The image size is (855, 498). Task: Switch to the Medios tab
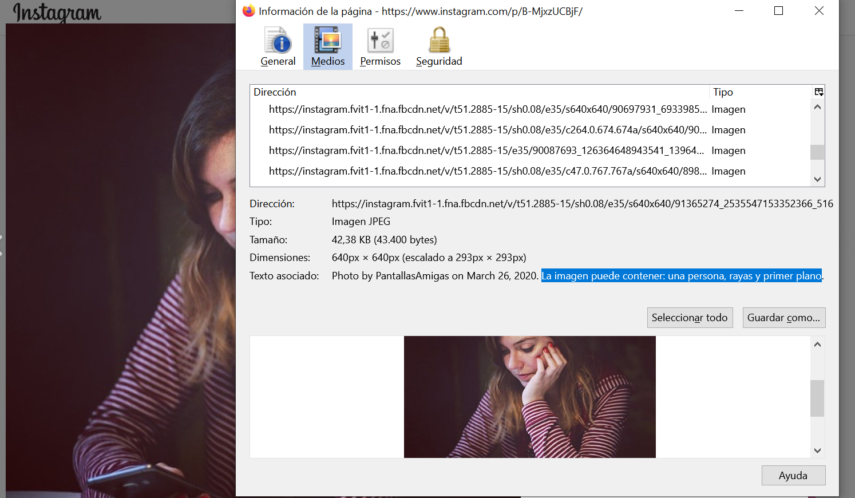(x=328, y=47)
